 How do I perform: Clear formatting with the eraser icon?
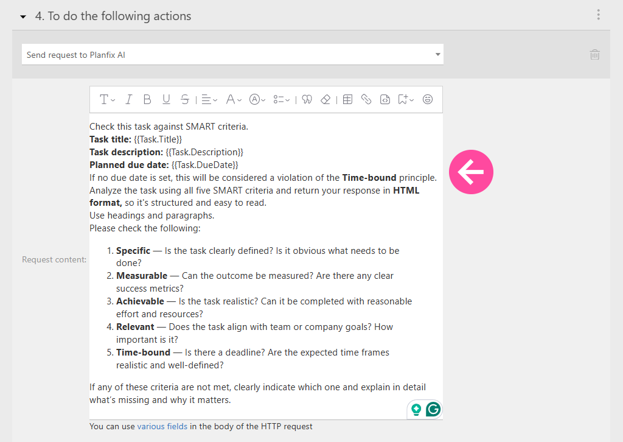[325, 99]
